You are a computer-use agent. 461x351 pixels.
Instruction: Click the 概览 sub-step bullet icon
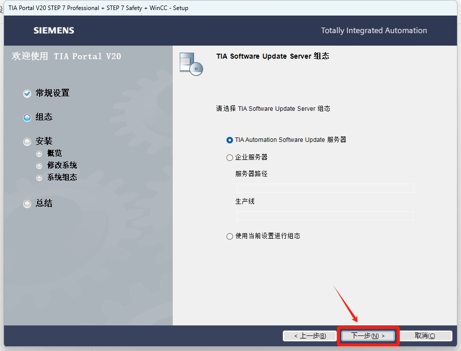[x=39, y=153]
